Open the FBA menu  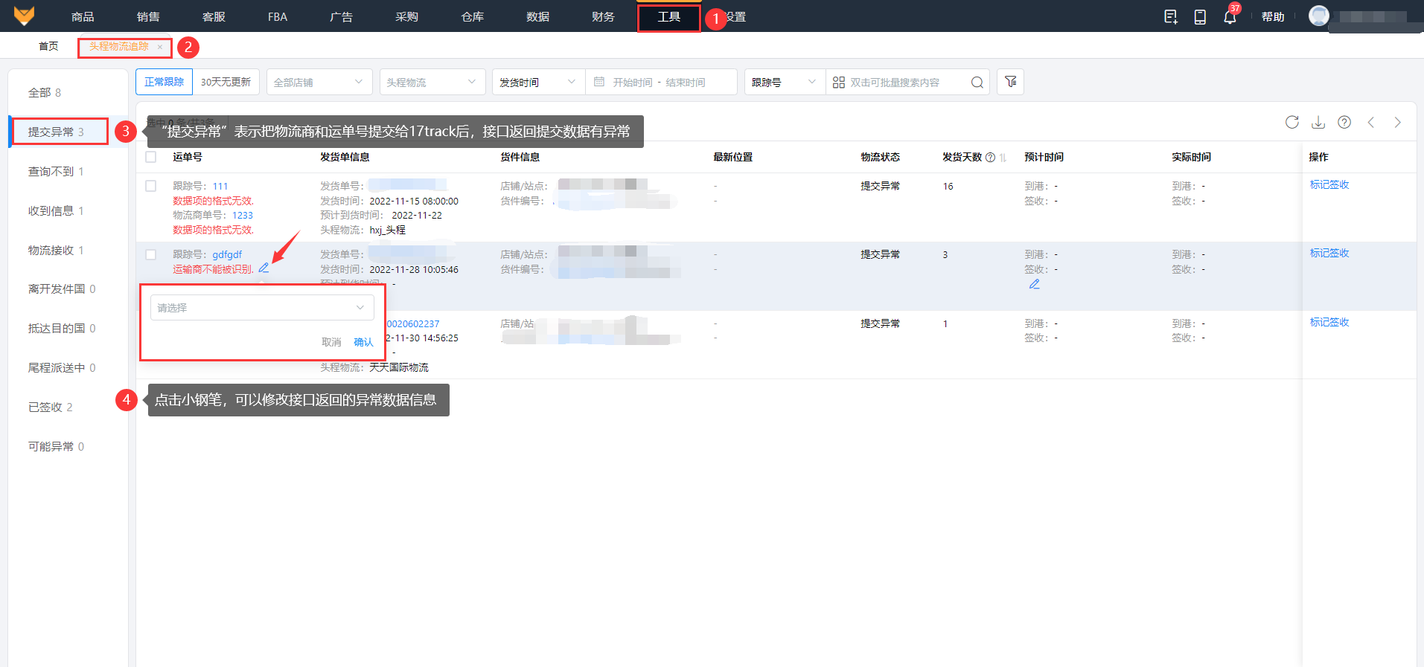[278, 16]
